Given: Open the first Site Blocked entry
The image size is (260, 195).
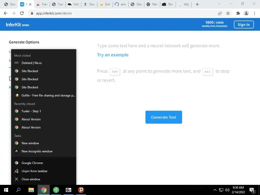Looking at the screenshot, I should [x=44, y=71].
